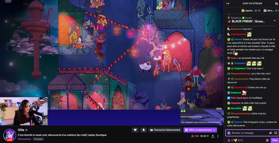Click the viewer count 740
The height and width of the screenshot is (143, 279).
click(x=195, y=136)
